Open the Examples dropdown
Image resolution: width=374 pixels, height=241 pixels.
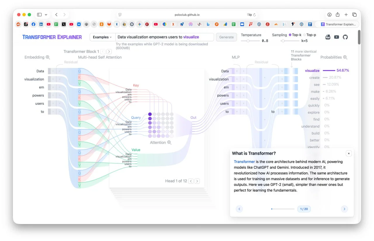[x=102, y=37]
